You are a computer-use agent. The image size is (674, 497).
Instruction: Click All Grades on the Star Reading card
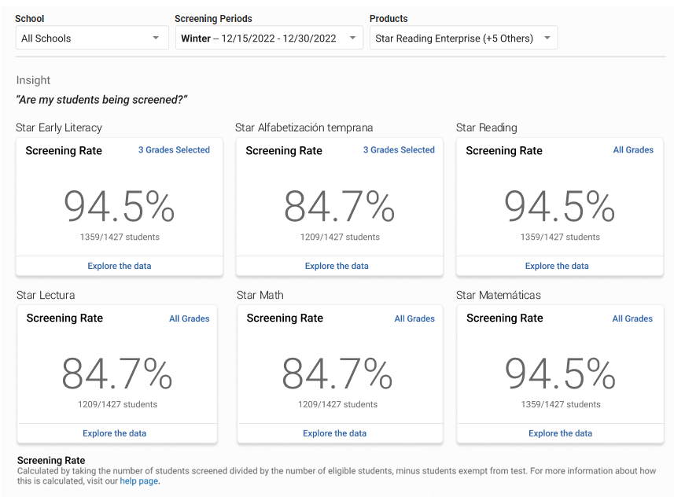tap(633, 149)
